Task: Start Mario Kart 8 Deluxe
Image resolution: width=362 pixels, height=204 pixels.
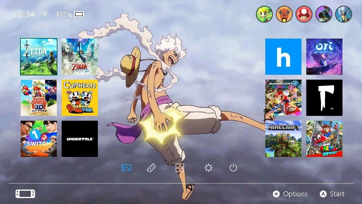Action: click(x=283, y=98)
